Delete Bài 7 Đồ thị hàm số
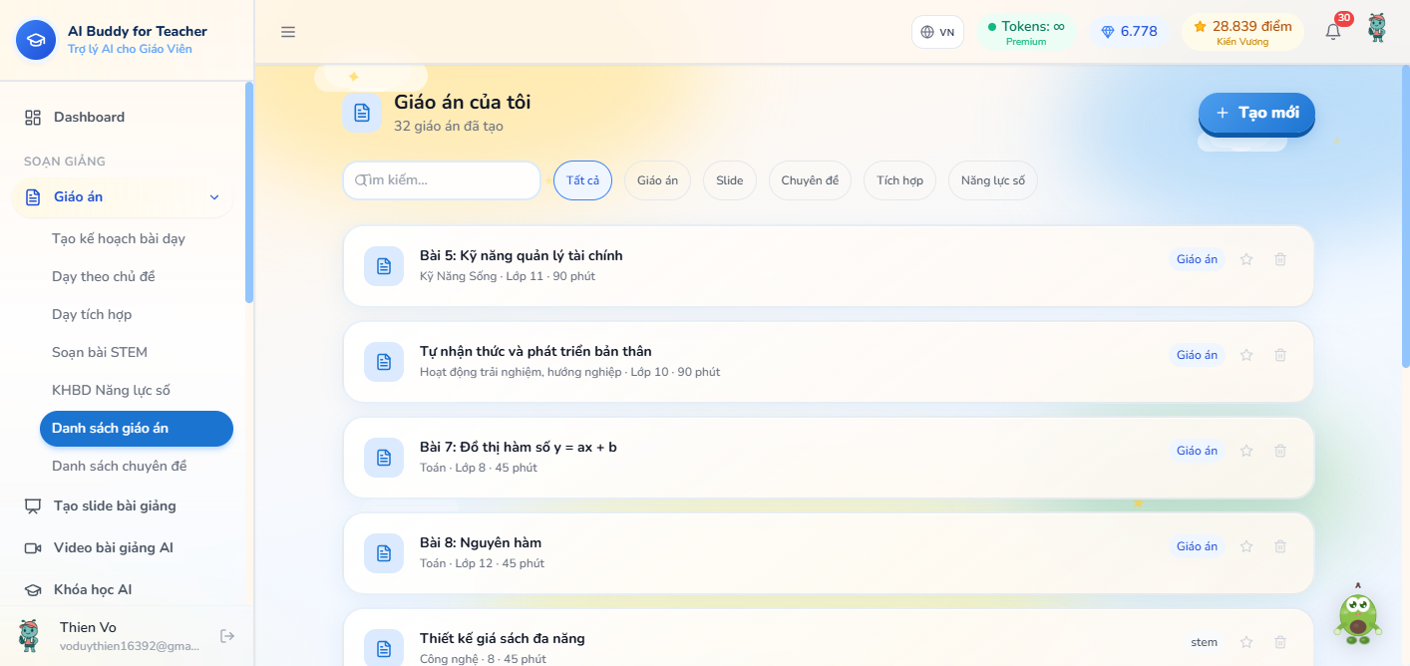 (1280, 451)
